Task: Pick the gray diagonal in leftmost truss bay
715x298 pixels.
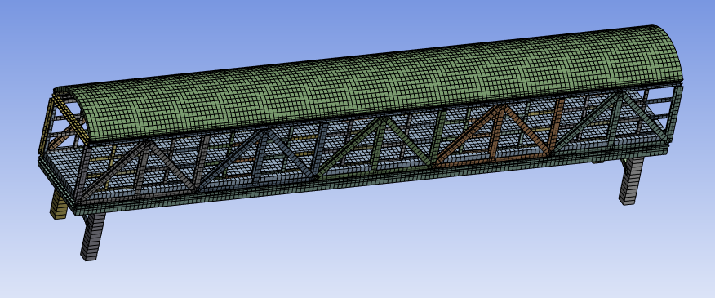Action: (x=112, y=172)
